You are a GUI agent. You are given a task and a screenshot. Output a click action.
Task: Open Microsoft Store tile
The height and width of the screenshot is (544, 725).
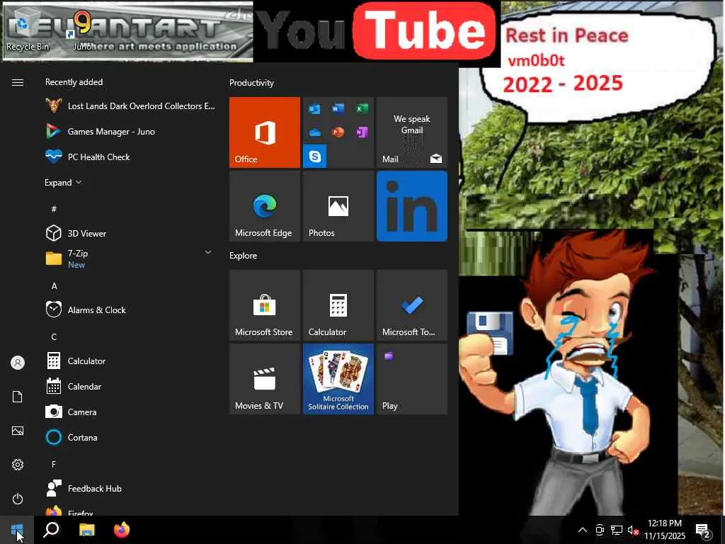[x=265, y=305]
